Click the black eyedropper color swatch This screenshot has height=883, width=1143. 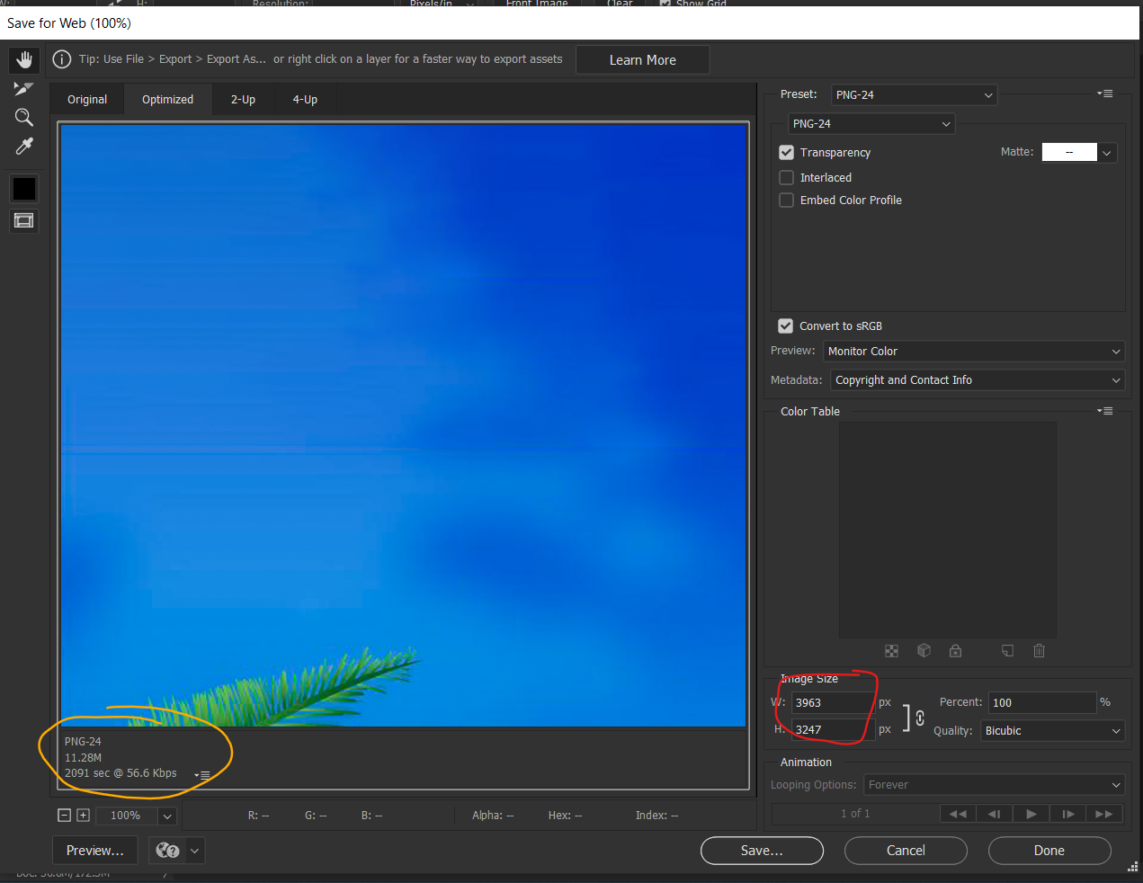[x=24, y=189]
